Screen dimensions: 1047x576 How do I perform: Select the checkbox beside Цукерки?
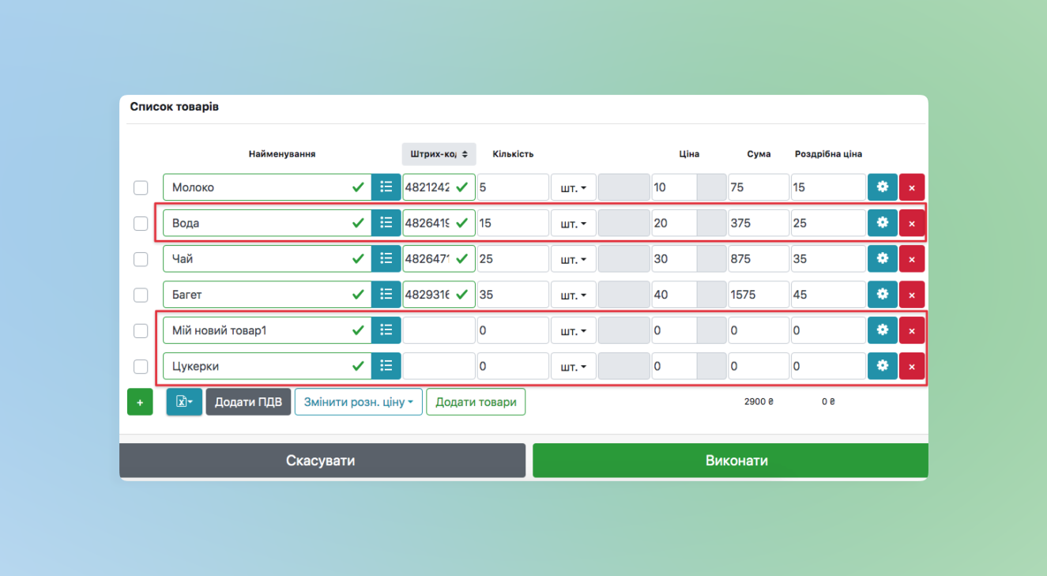coord(141,367)
